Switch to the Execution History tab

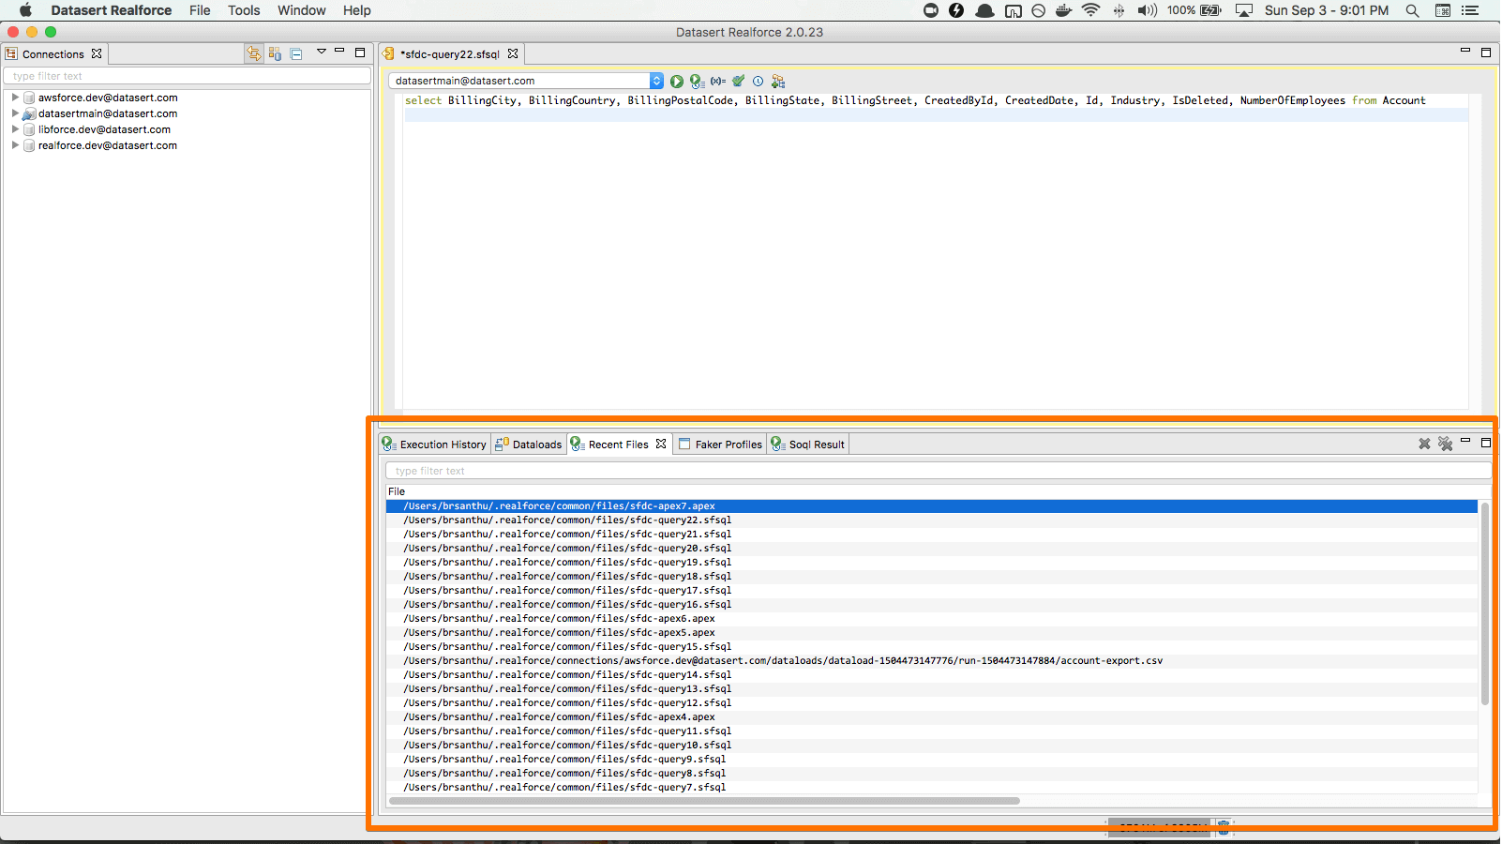point(435,445)
